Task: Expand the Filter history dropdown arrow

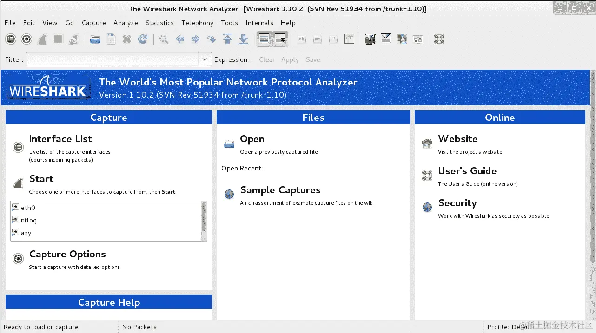Action: tap(205, 59)
